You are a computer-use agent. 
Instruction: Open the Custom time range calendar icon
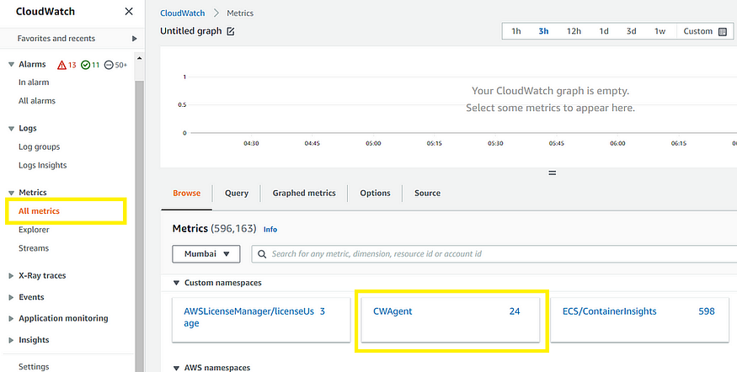[723, 31]
